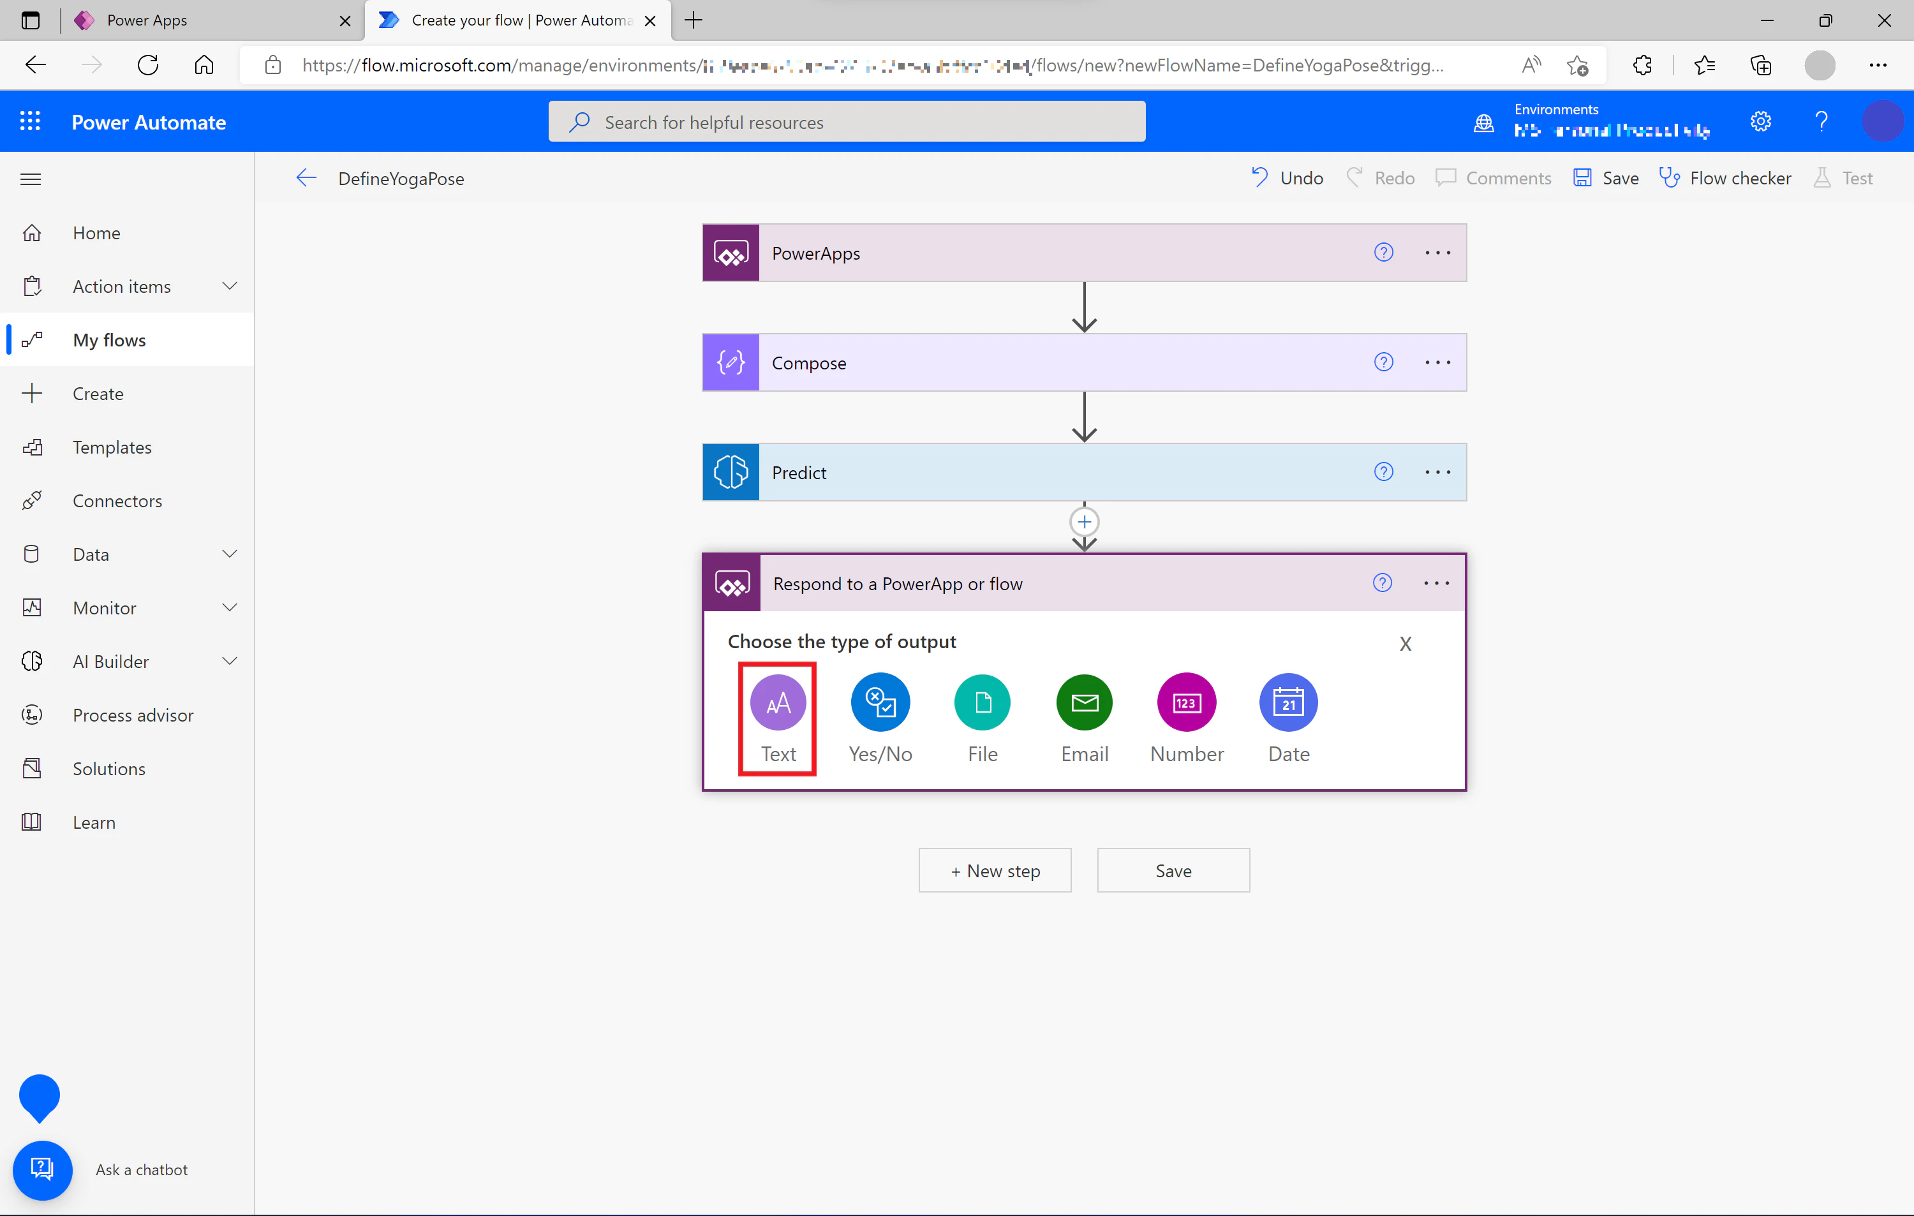Viewport: 1914px width, 1216px height.
Task: Expand the Compose step card
Action: coord(1084,362)
